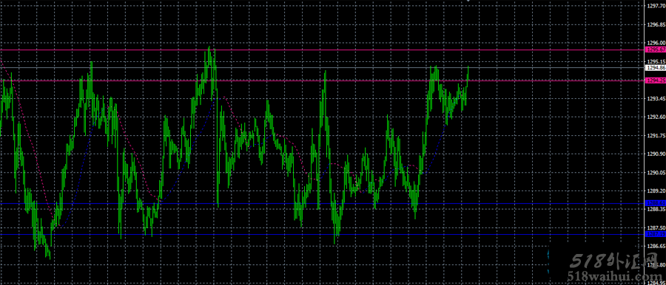Click the white current price label 1294.86
666x285 pixels.
pos(656,67)
